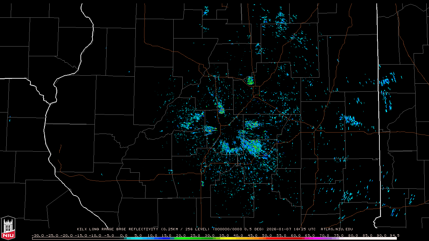429x241 pixels.
Task: Click the 35.0 dBZ yellow color on scale
Action: (224, 238)
